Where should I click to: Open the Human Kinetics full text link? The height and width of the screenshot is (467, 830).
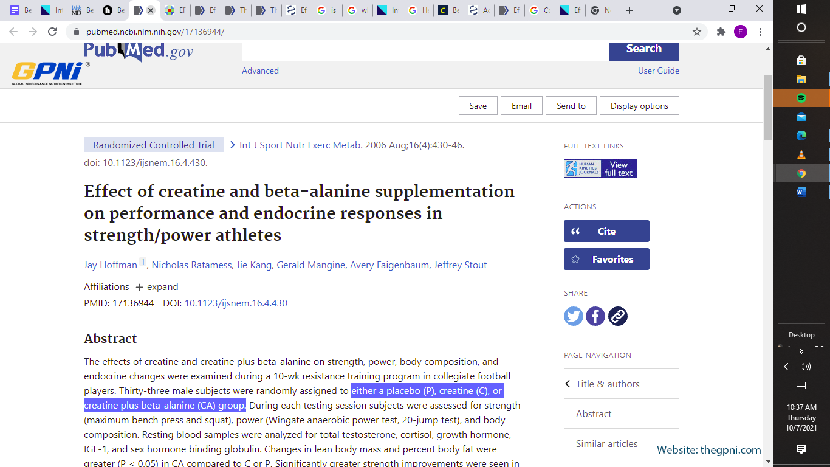tap(600, 168)
